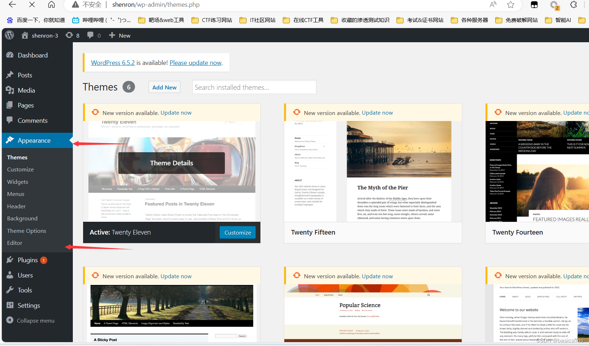Open the 在线CTF工具 bookmark folder
Image resolution: width=589 pixels, height=346 pixels.
coord(303,20)
